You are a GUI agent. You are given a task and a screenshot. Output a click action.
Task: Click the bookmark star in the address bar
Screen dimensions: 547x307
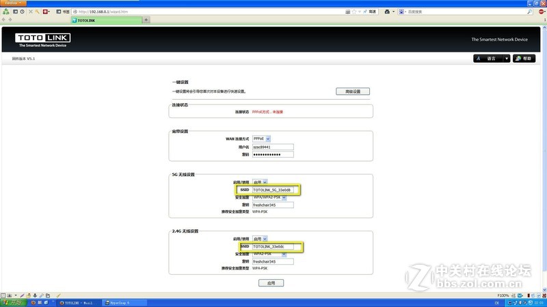coord(354,12)
